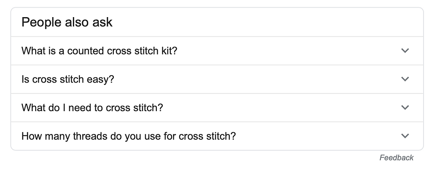Open chevron next to 'What do I need to cross stitch?'
The image size is (439, 170).
[405, 108]
